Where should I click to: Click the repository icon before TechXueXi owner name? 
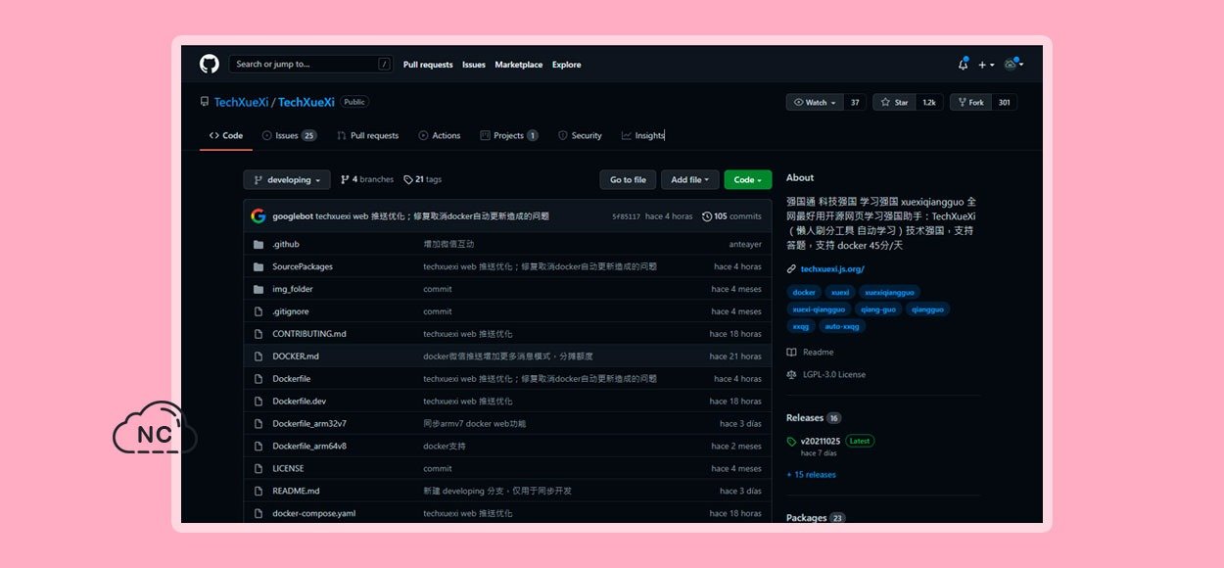tap(205, 102)
